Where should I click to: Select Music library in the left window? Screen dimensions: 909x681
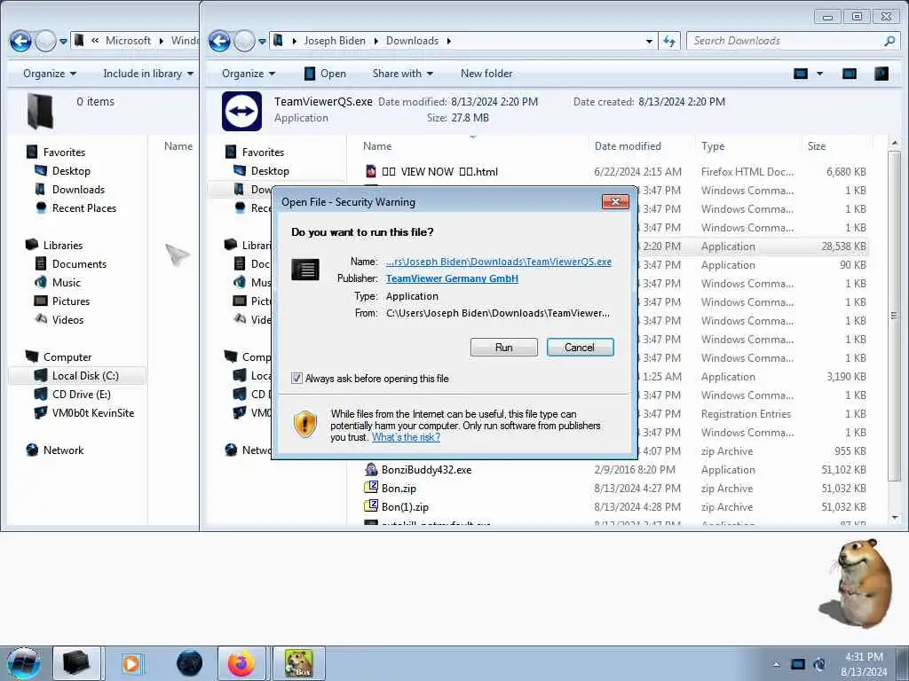(x=66, y=283)
